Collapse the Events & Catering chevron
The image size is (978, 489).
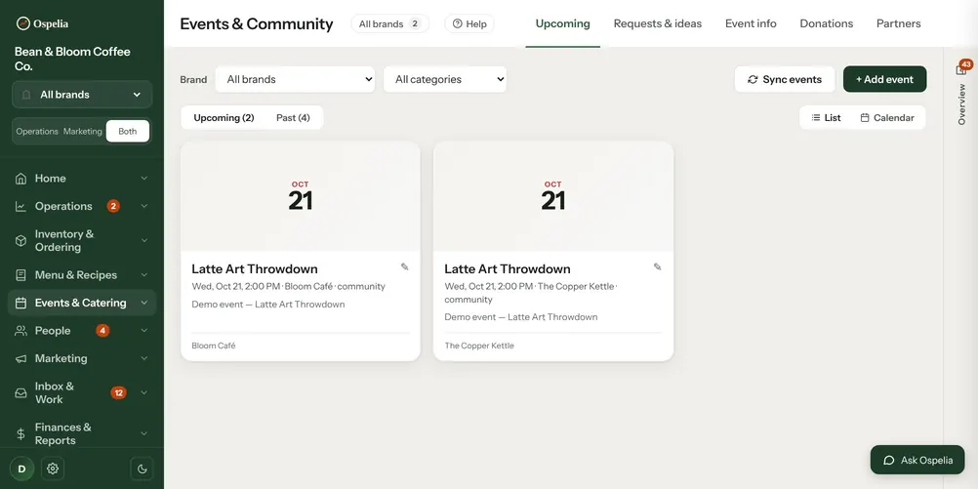tap(144, 304)
